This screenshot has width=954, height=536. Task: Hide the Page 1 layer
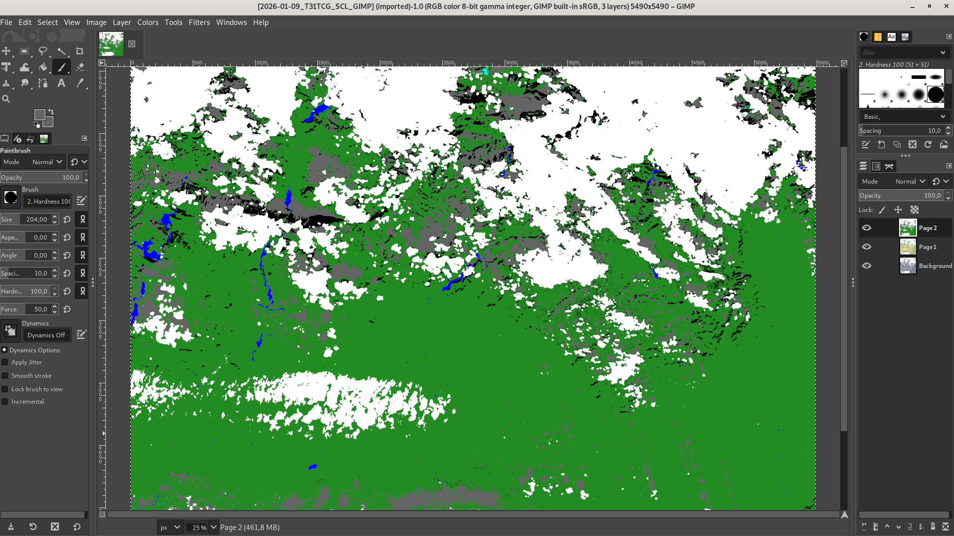(x=867, y=247)
